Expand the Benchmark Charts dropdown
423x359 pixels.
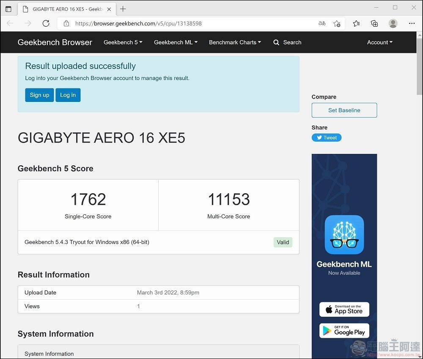[x=235, y=42]
